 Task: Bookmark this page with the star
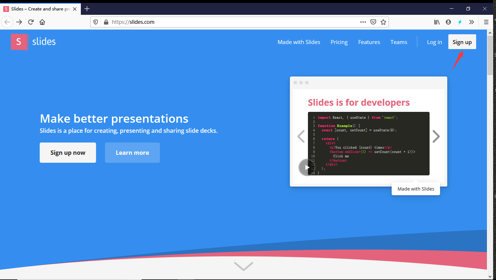click(383, 22)
